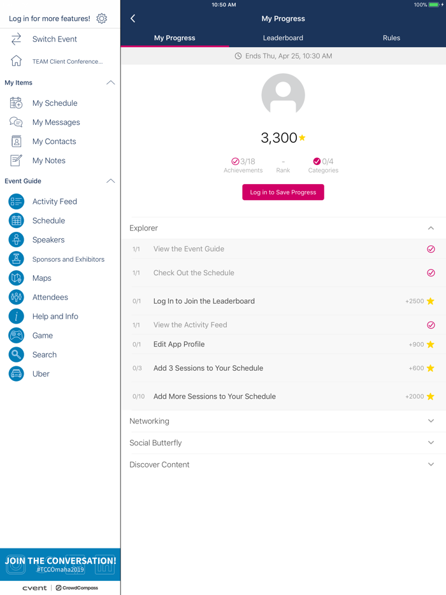This screenshot has height=595, width=446.
Task: Click Log in for more features link
Action: [49, 18]
